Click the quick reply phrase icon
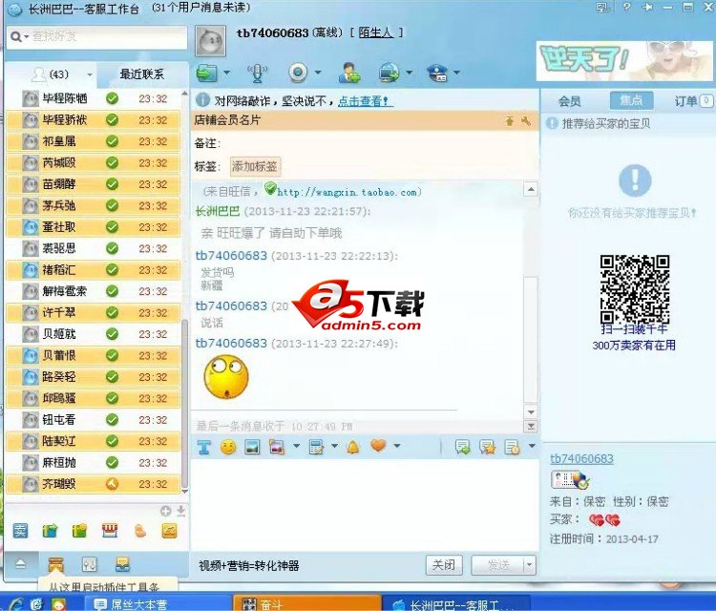The width and height of the screenshot is (716, 611). (463, 447)
